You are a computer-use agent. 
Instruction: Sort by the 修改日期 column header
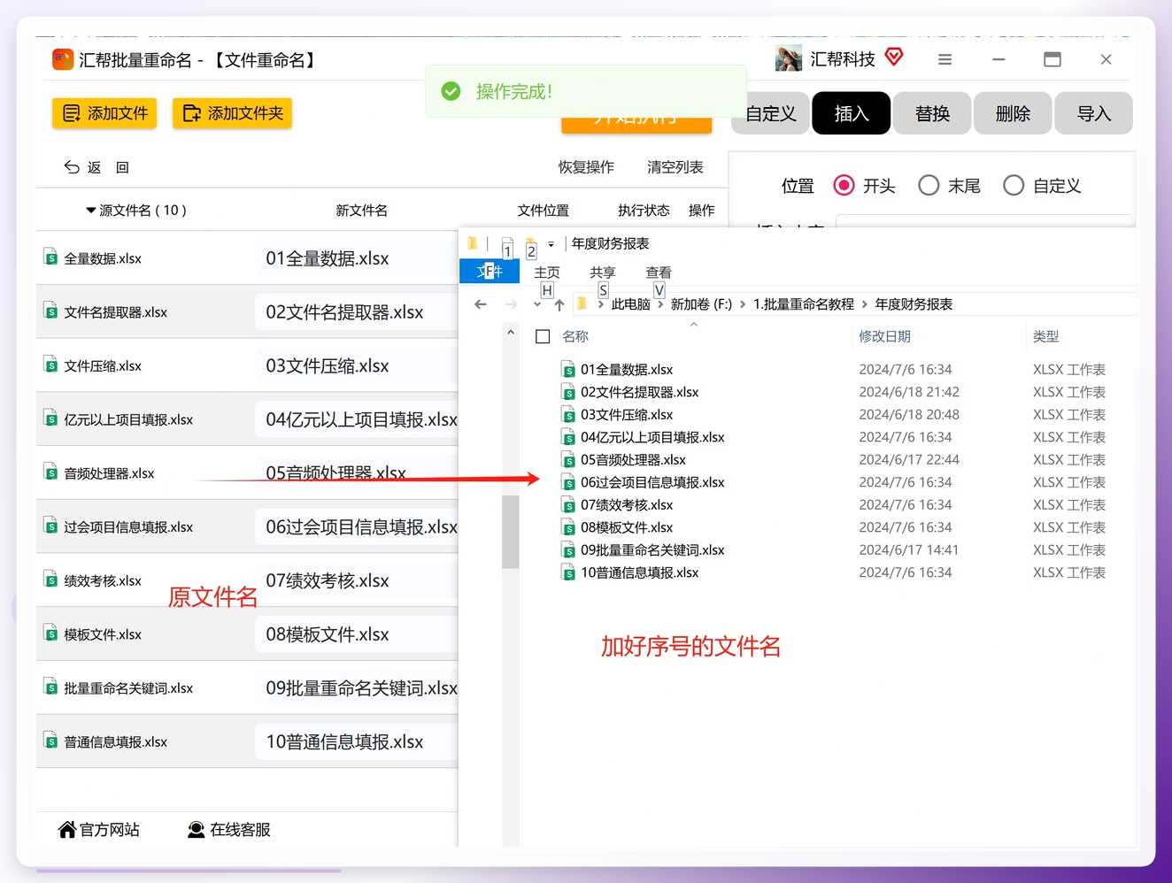click(x=884, y=336)
